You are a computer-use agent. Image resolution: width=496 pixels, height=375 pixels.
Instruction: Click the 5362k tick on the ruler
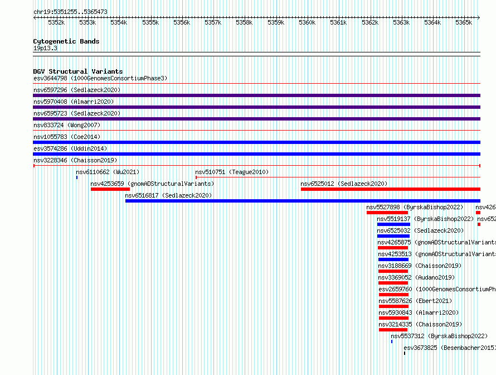[370, 22]
